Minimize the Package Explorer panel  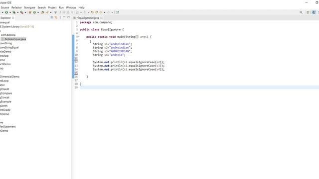pyautogui.click(x=64, y=17)
